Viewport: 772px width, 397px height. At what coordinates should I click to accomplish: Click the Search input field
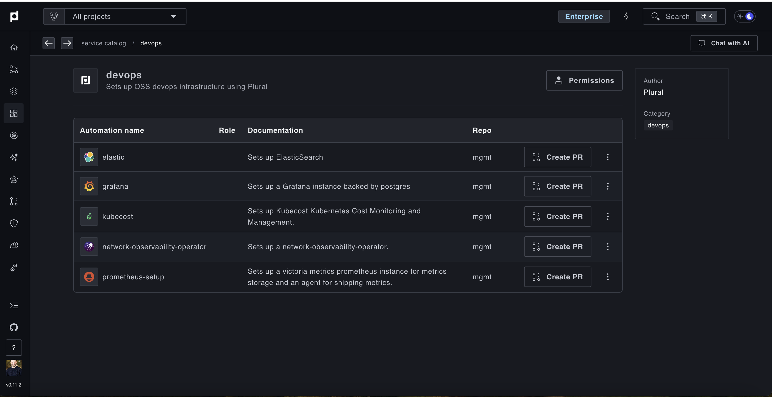click(x=677, y=16)
